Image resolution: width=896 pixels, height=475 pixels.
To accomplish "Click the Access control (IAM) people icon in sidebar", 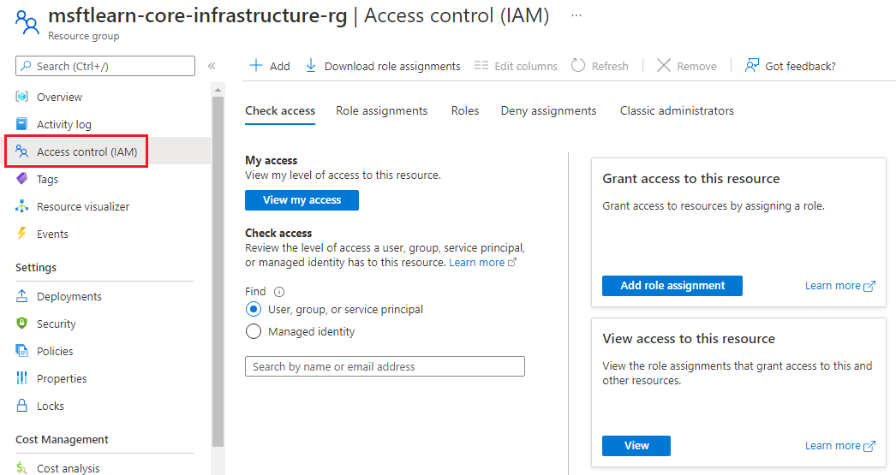I will (21, 151).
